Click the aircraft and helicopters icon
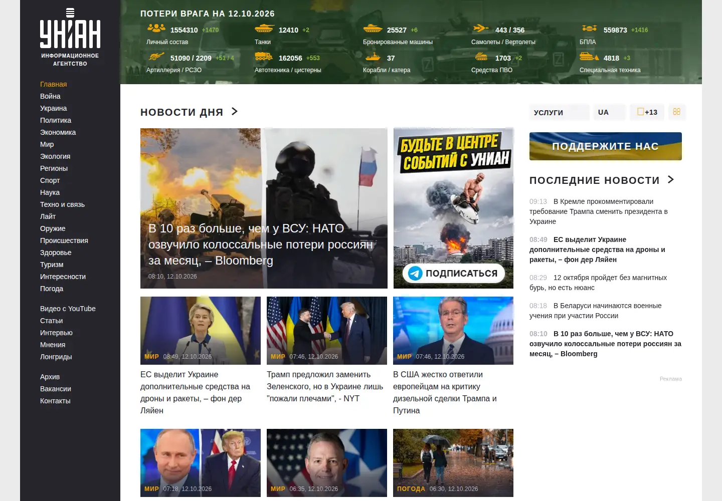Viewport: 722px width, 501px height. [x=481, y=29]
